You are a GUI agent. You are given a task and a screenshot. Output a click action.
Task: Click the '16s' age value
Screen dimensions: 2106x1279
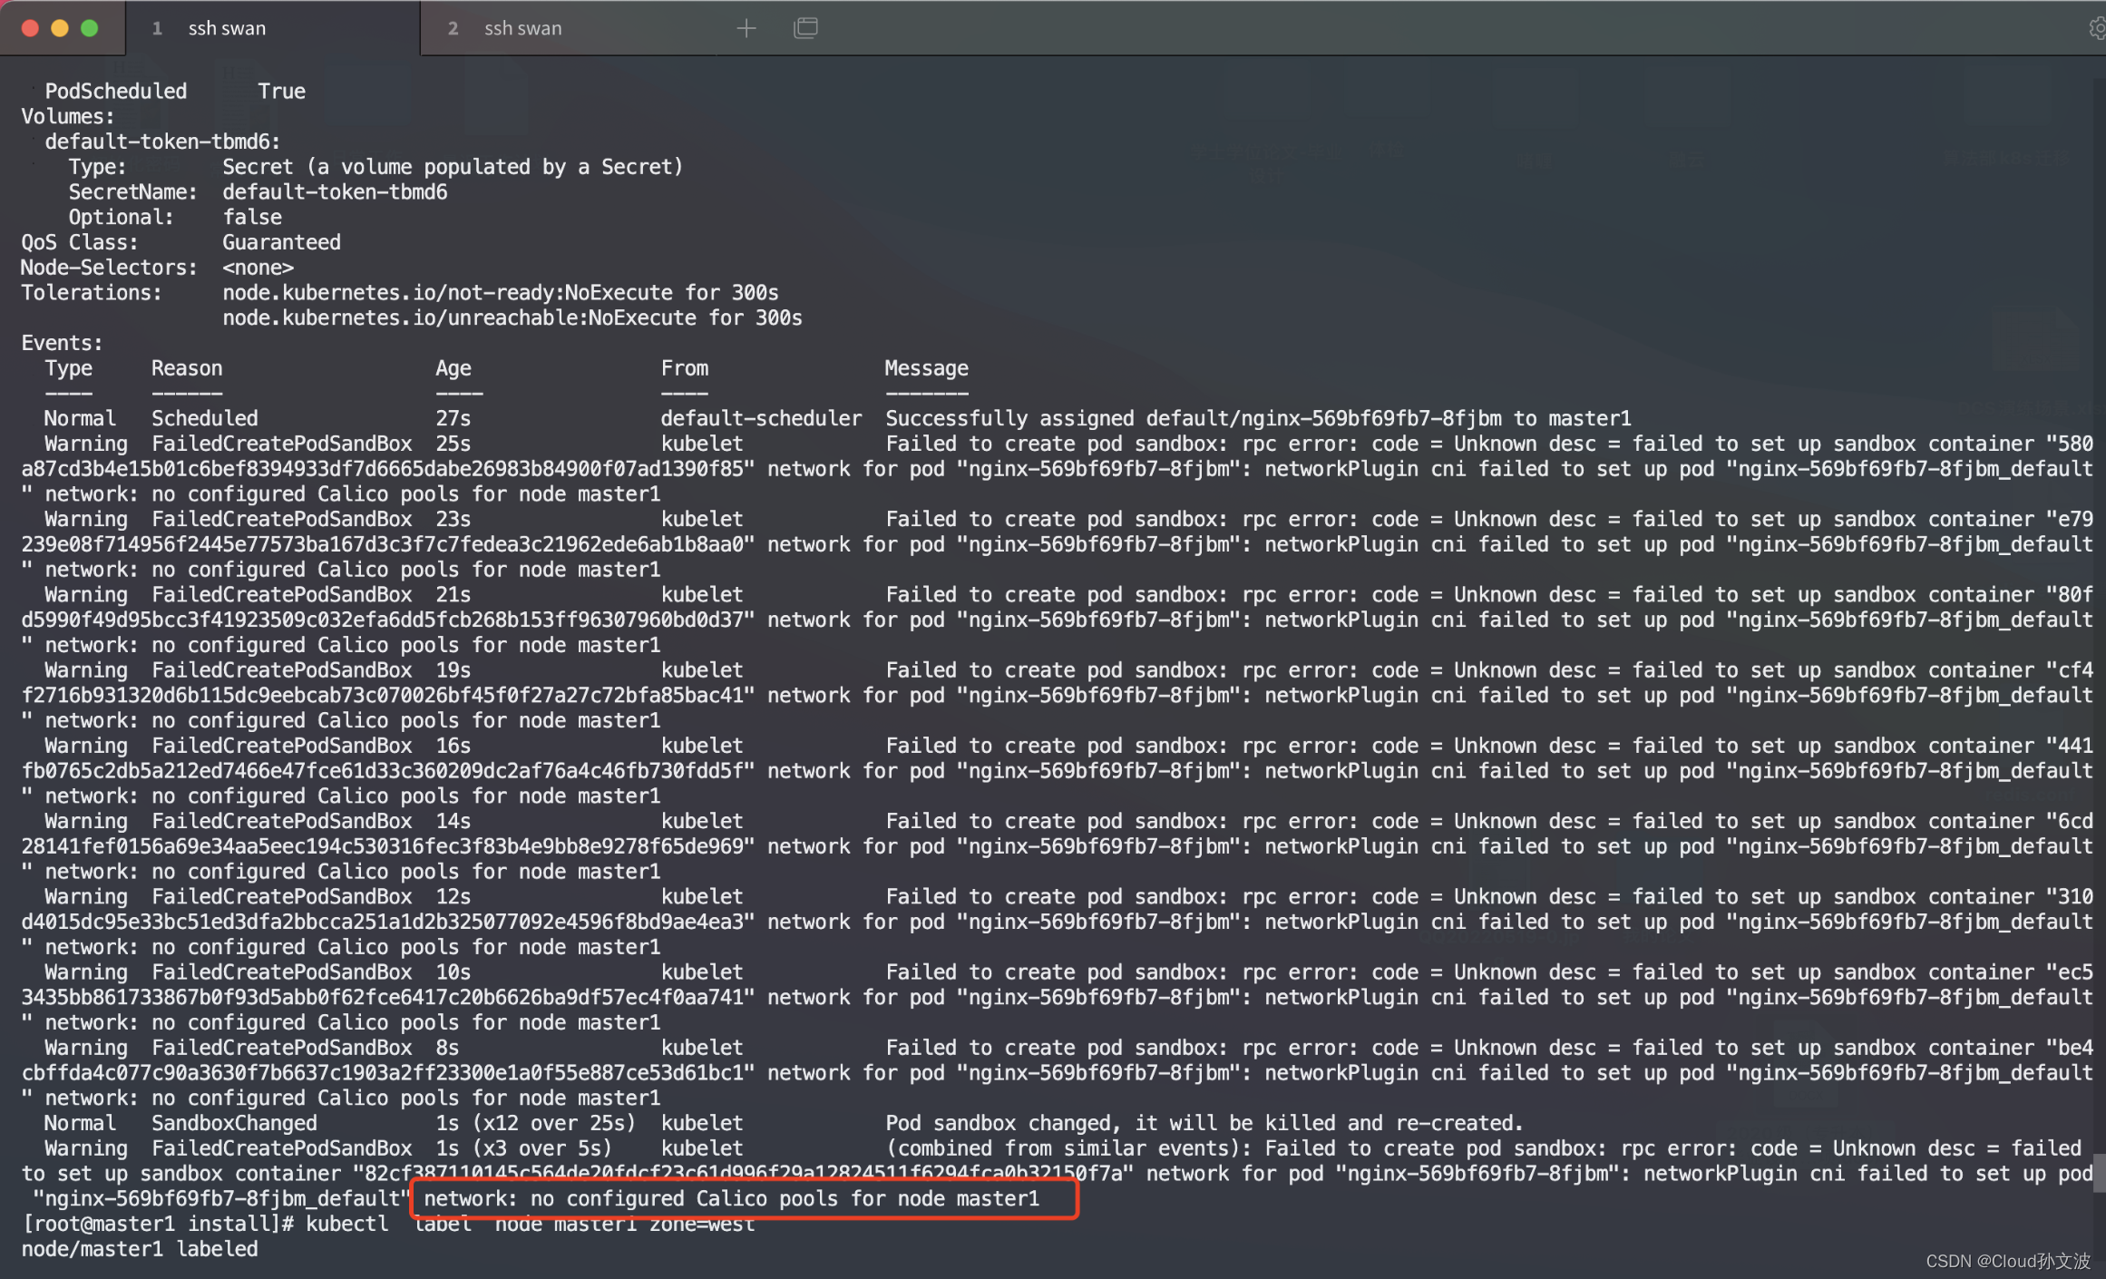[x=453, y=747]
